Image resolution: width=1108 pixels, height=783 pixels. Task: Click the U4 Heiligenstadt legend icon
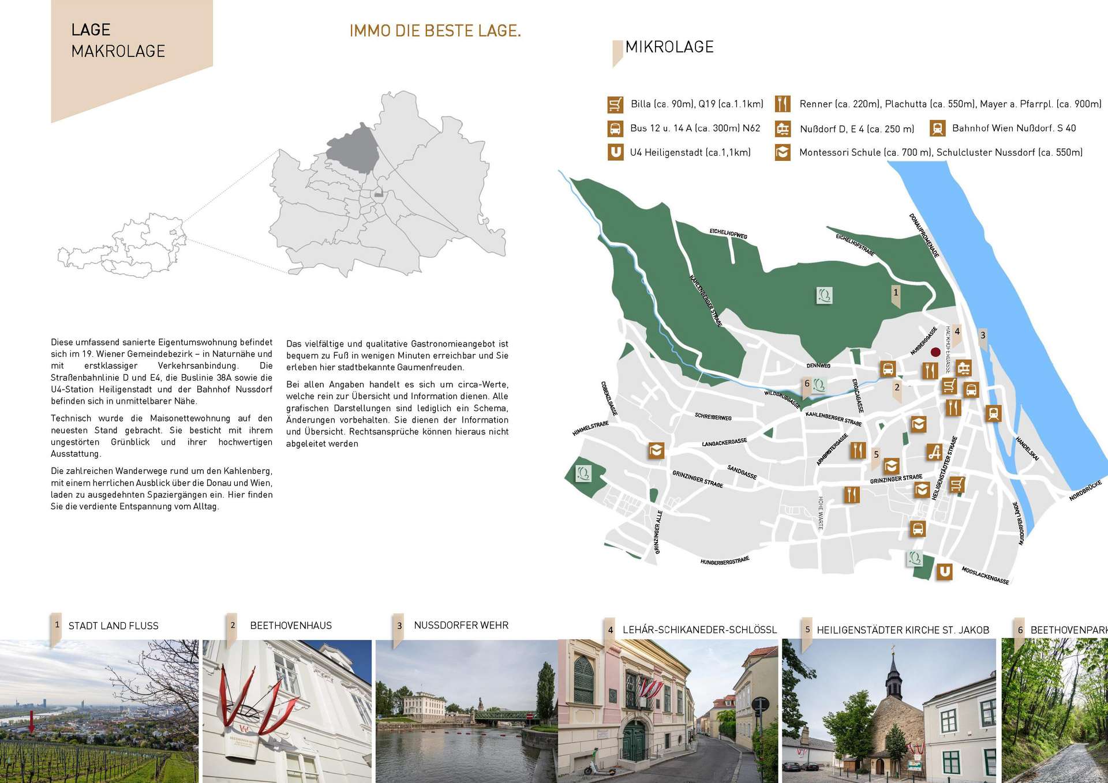point(615,152)
